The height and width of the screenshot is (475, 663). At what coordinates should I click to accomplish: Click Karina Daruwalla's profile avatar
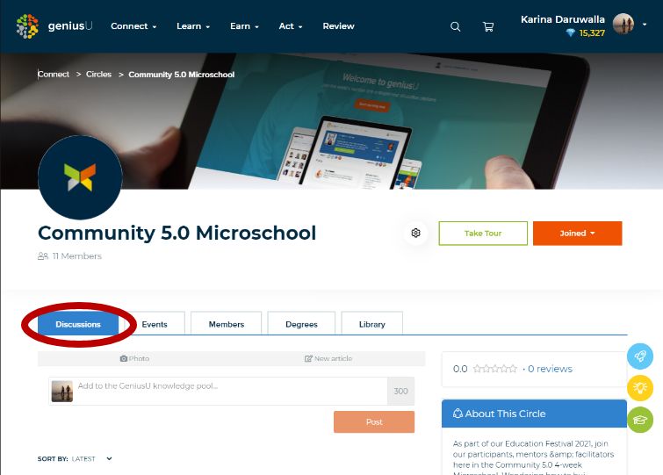tap(623, 25)
